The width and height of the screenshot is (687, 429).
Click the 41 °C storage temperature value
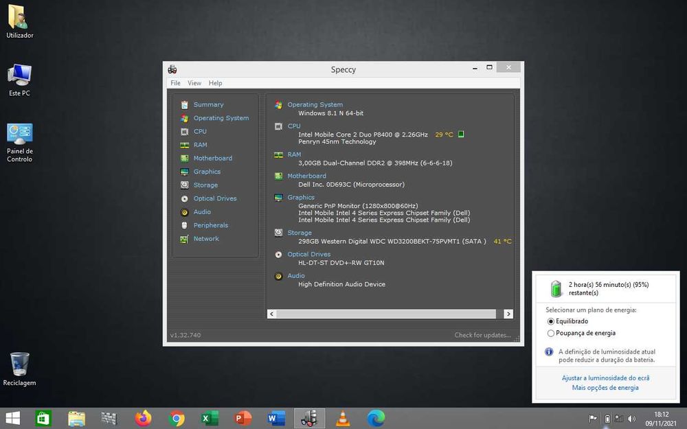[x=503, y=241]
